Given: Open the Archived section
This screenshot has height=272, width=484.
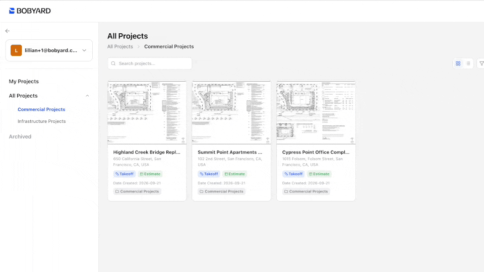Looking at the screenshot, I should pos(20,137).
